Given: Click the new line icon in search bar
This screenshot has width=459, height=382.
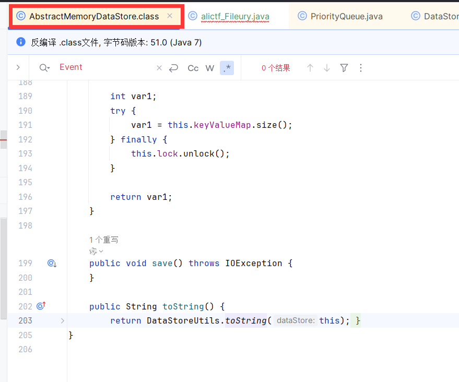Looking at the screenshot, I should click(x=174, y=68).
